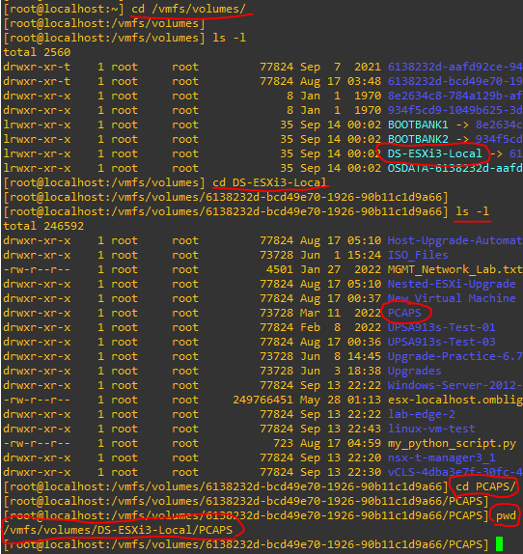The image size is (523, 554).
Task: Click the 'New Virtual Machine' directory name
Action: tap(452, 298)
